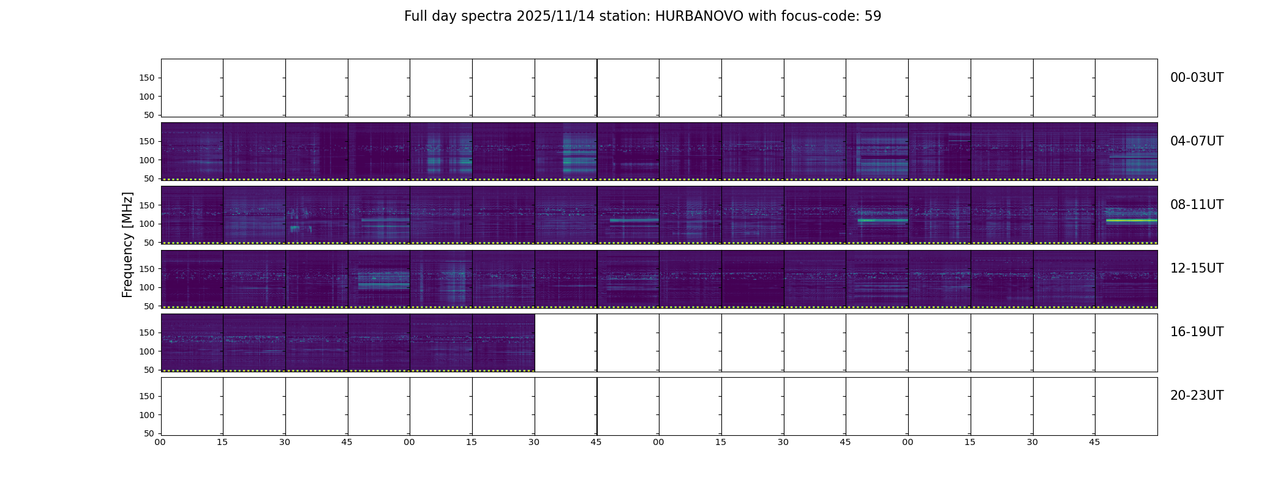Click the last empty panel of the 20-23UT row
Image resolution: width=1286 pixels, height=489 pixels.
point(1126,406)
